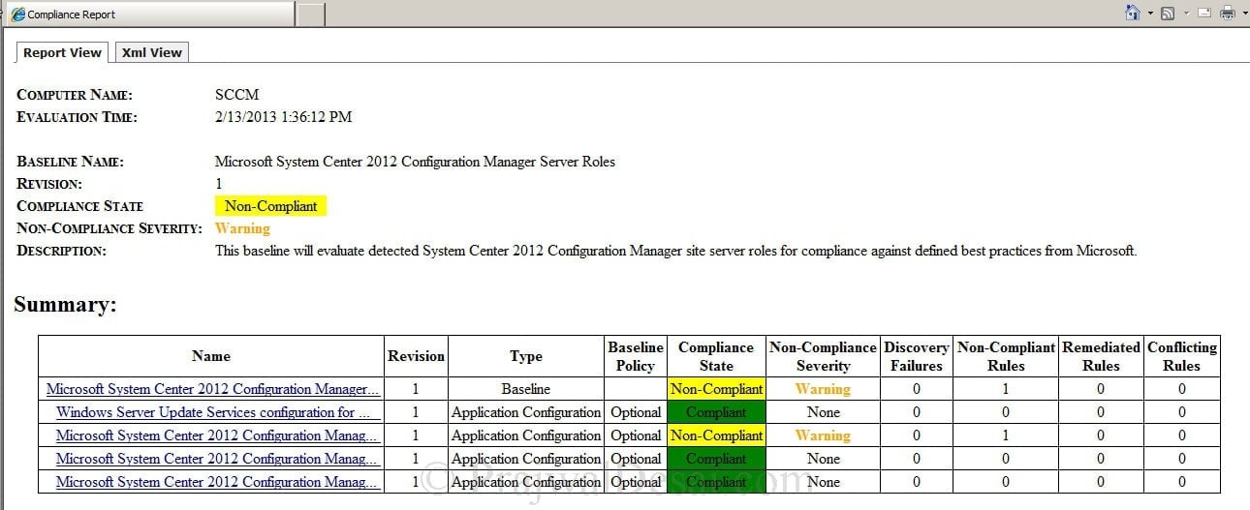
Task: Click the description text about best practices
Action: tap(675, 251)
